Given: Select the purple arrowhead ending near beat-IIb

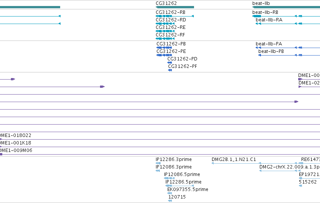Looking at the screenshot, I should click(296, 102).
